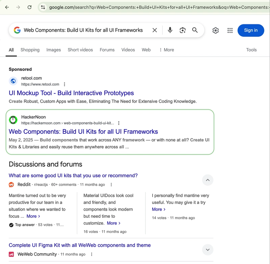Image resolution: width=270 pixels, height=264 pixels.
Task: Click the Reddit logo icon
Action: click(x=11, y=185)
